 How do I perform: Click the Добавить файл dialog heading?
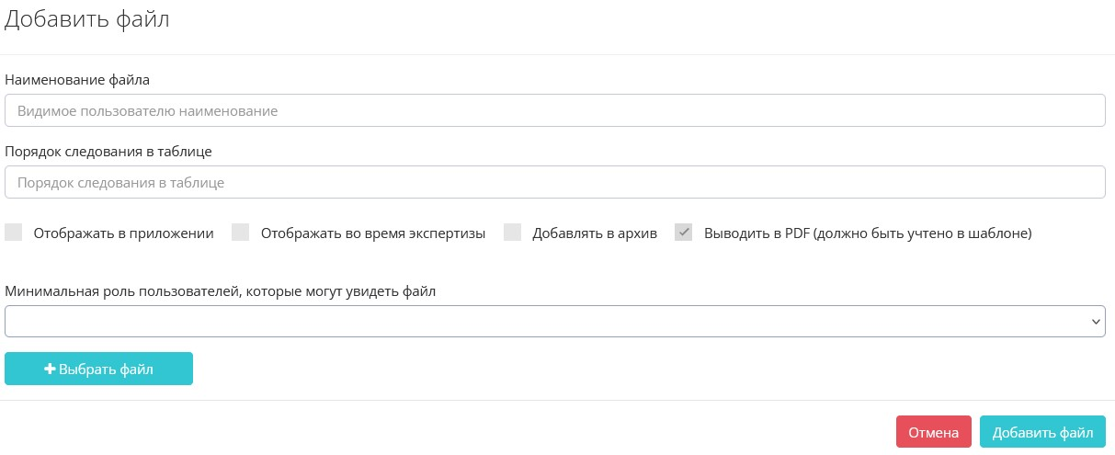tap(87, 19)
